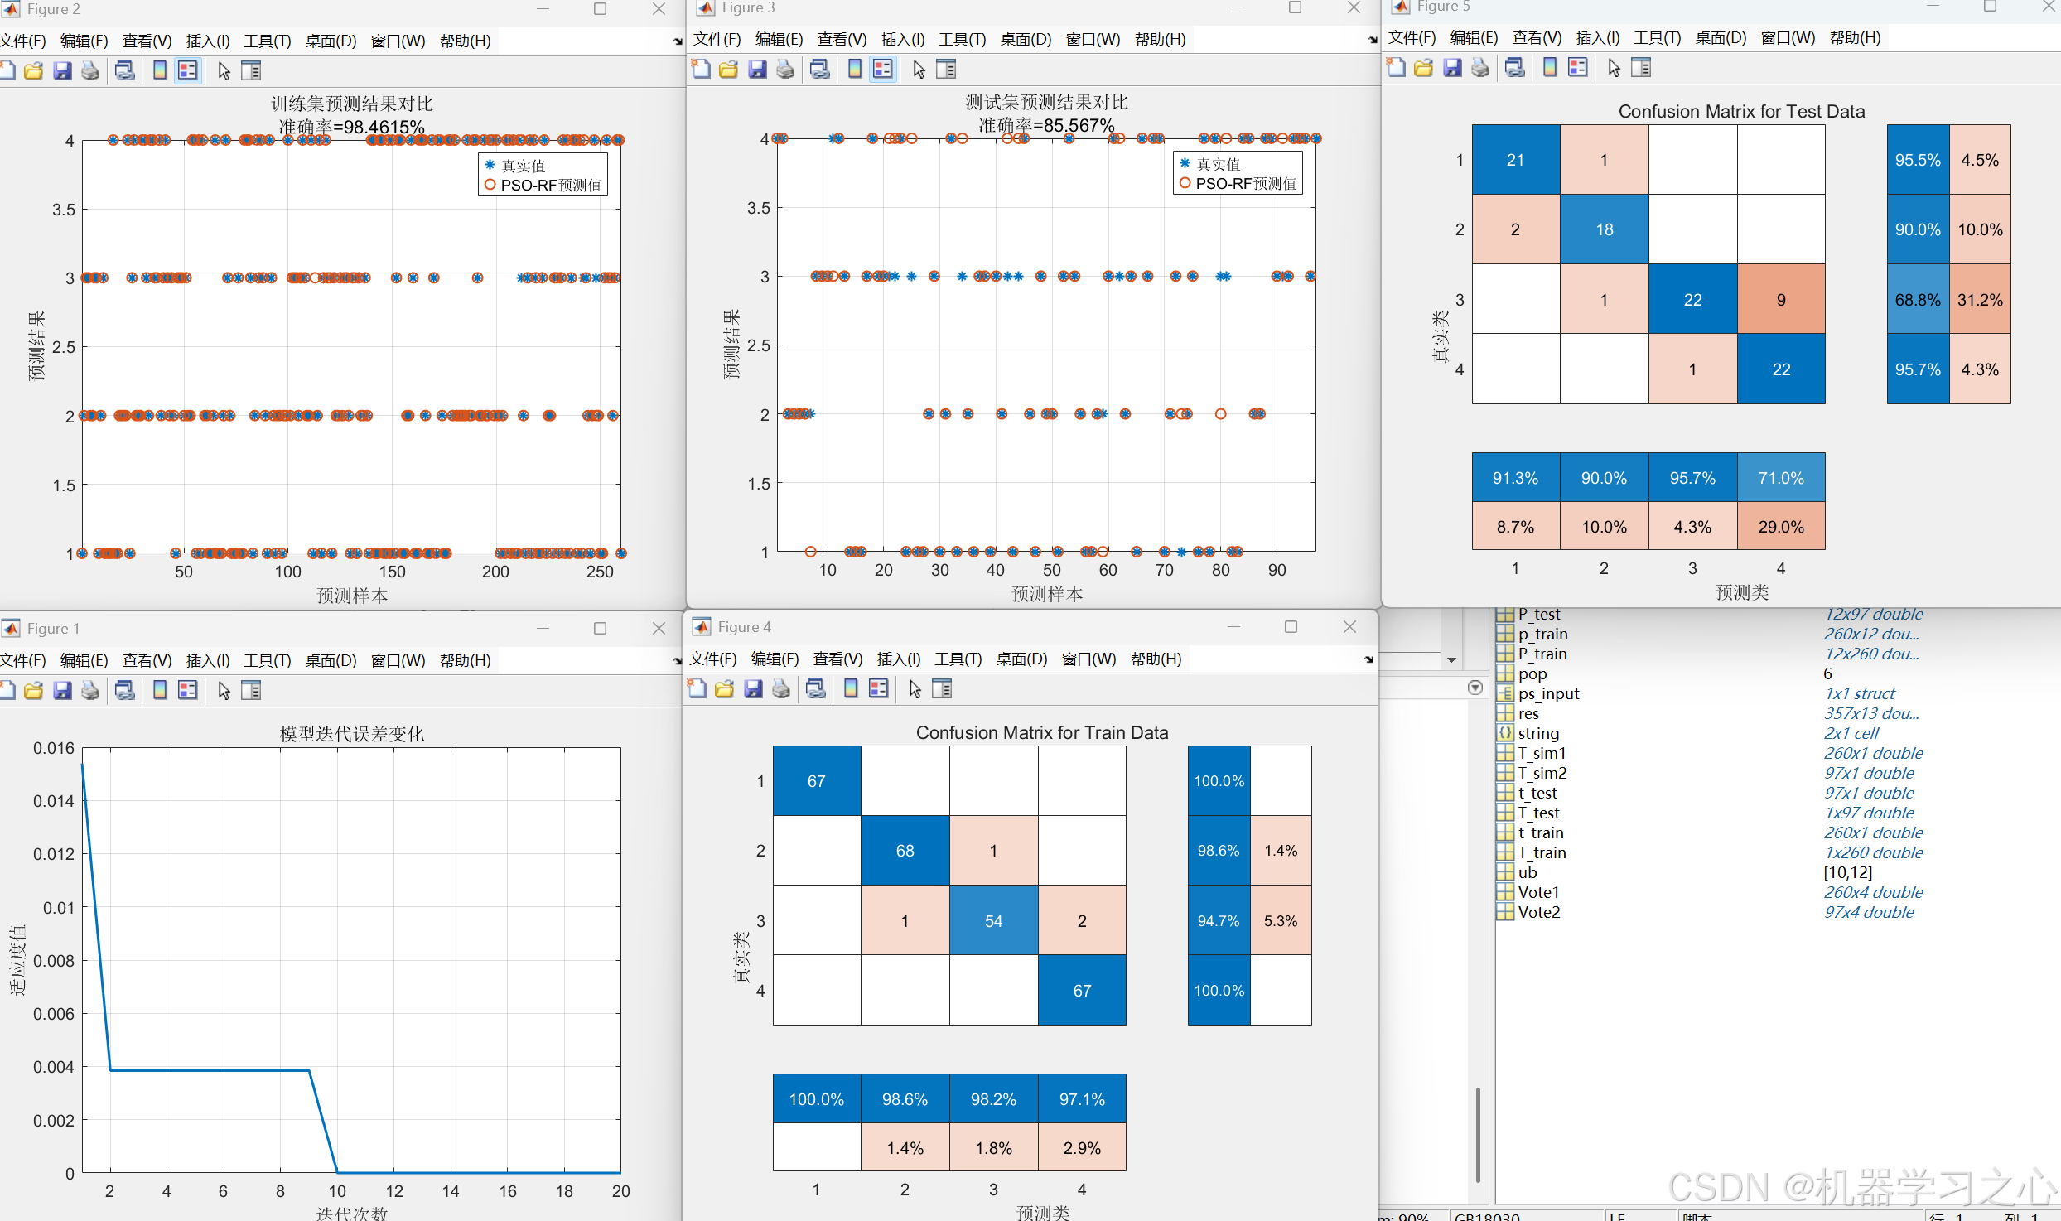
Task: Click vertical scrollbar beside workspace panel
Action: pyautogui.click(x=1478, y=1135)
